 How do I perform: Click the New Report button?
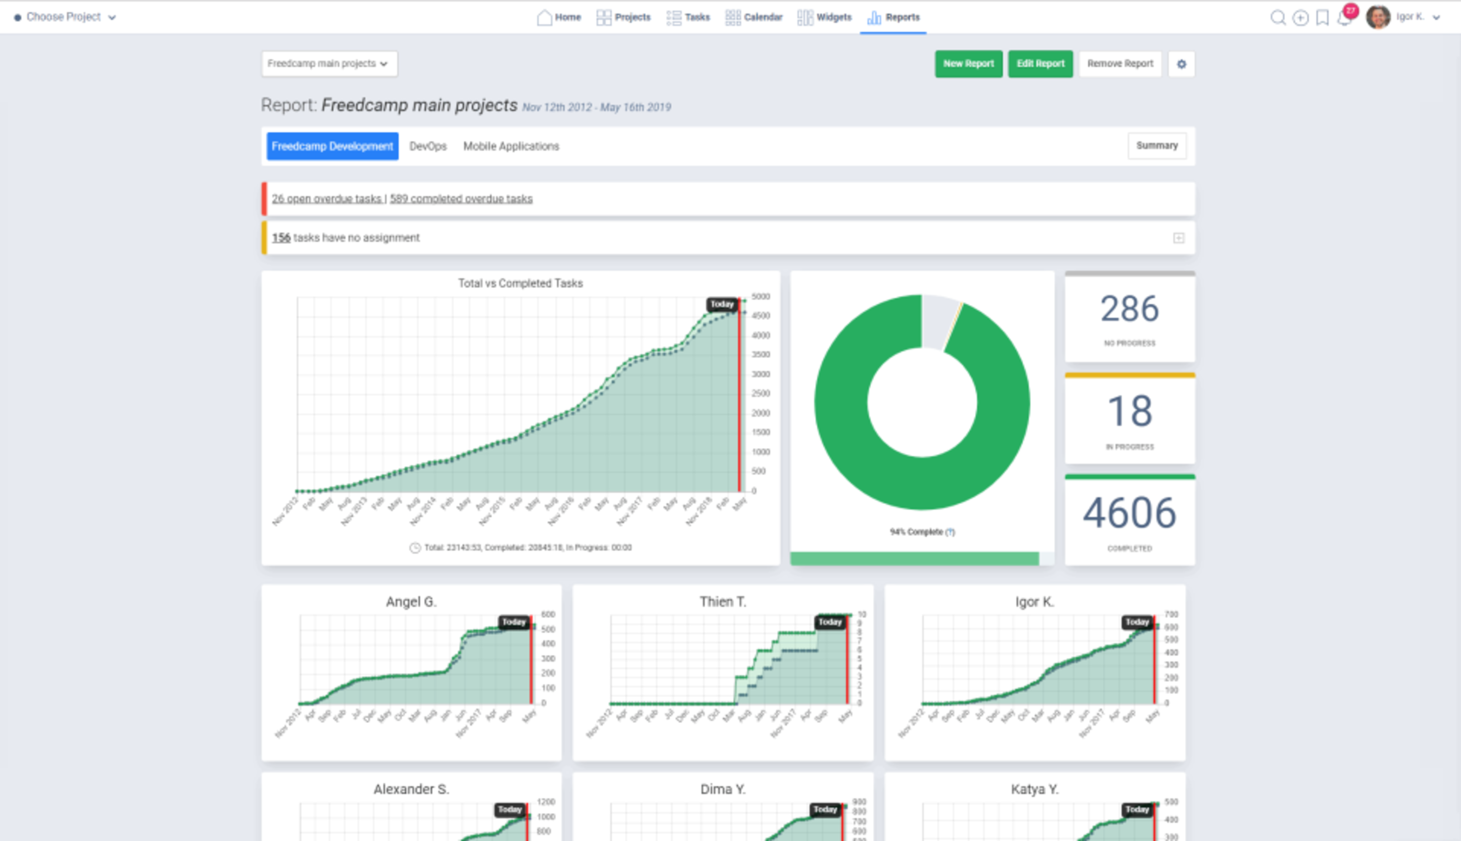(x=969, y=63)
